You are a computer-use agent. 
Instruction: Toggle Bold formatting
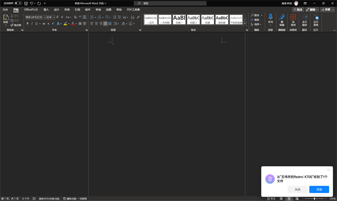[x=27, y=23]
